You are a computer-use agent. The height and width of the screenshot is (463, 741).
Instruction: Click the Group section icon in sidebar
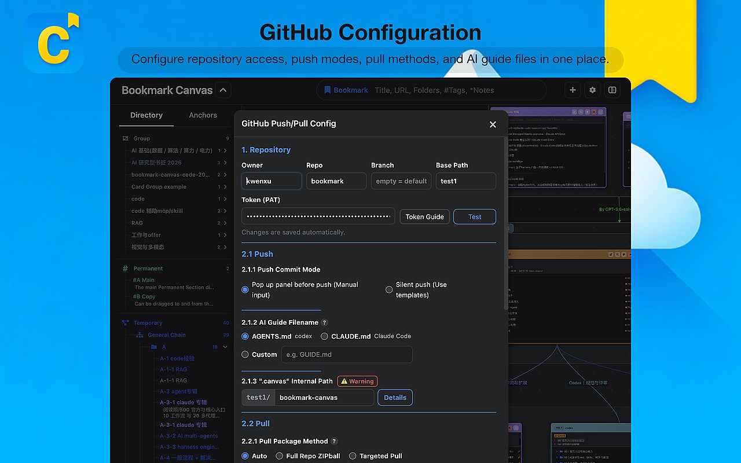125,138
